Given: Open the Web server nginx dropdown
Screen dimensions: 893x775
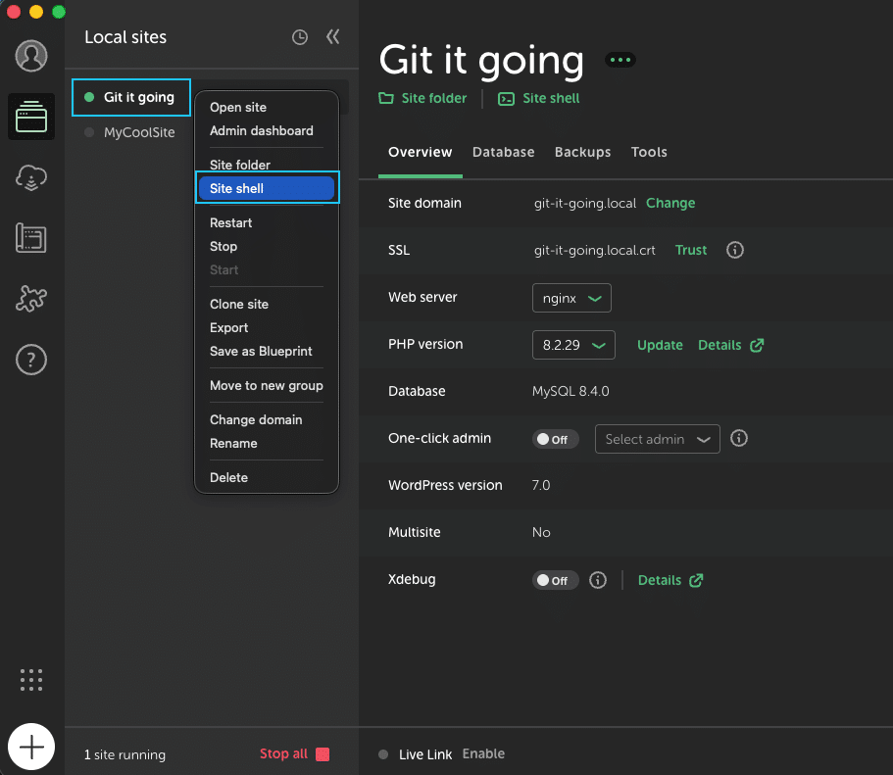Looking at the screenshot, I should [571, 298].
